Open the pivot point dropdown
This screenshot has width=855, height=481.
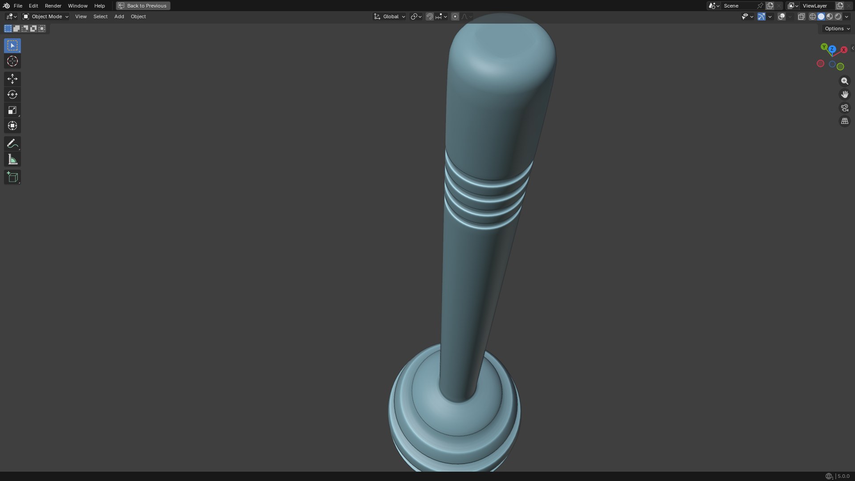416,16
